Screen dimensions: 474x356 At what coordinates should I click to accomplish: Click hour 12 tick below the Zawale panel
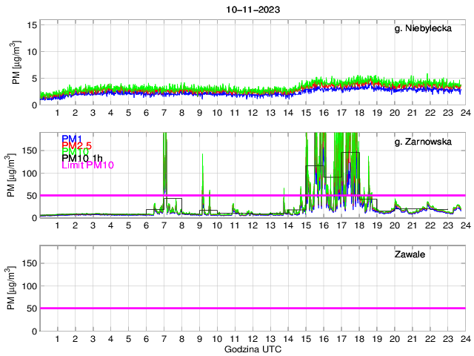252,338
